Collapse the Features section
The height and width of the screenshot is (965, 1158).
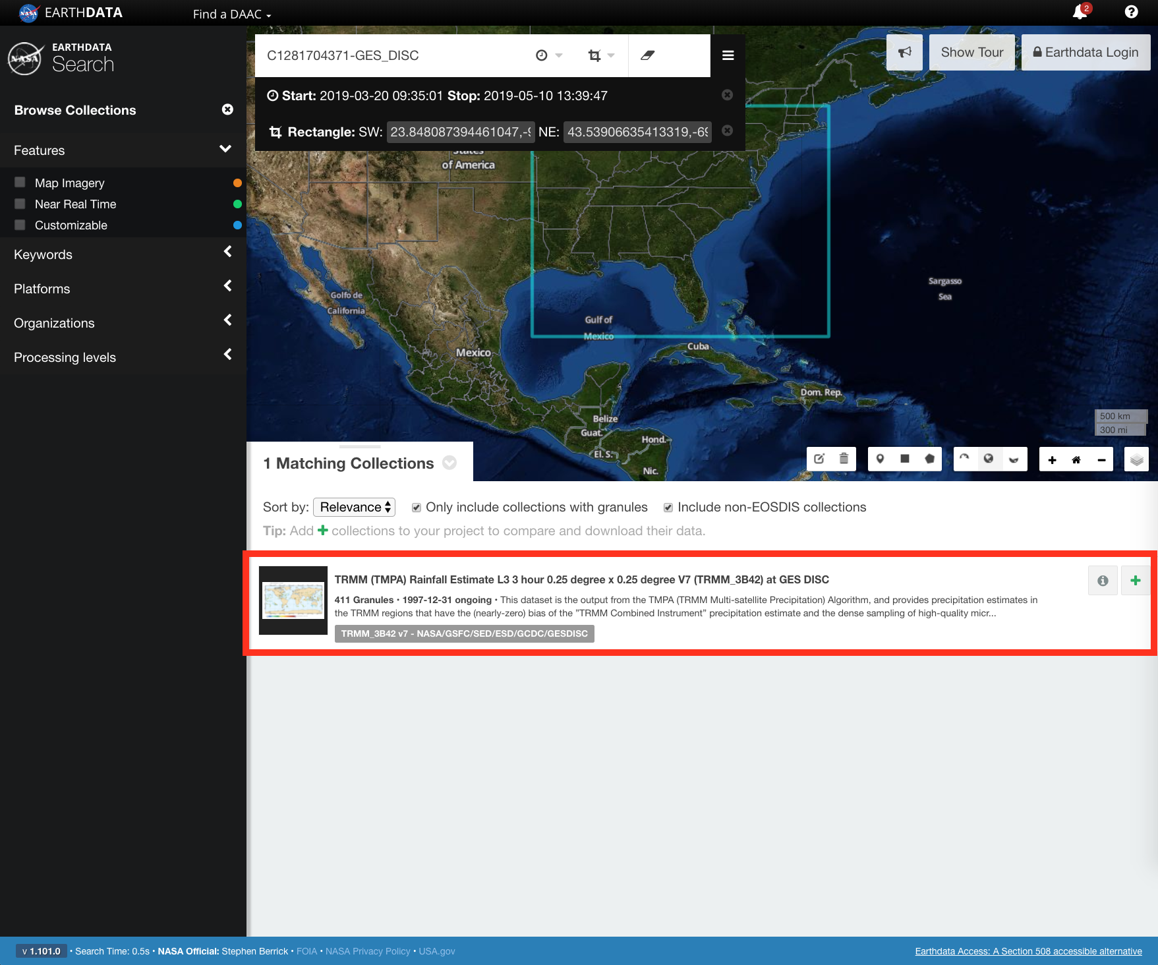pyautogui.click(x=225, y=150)
